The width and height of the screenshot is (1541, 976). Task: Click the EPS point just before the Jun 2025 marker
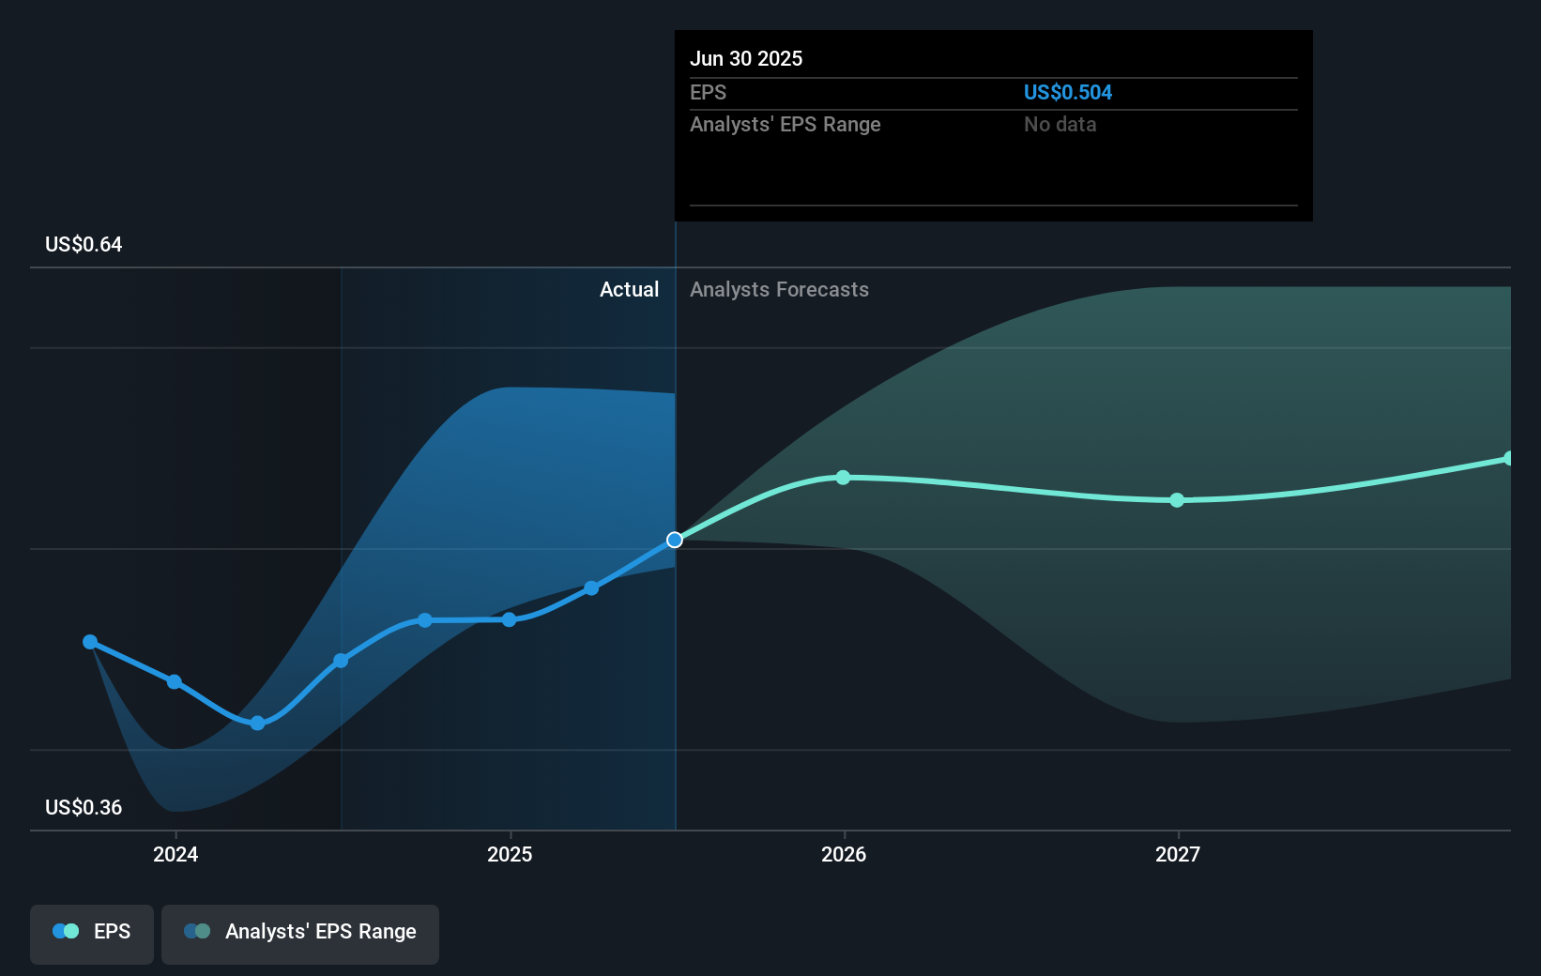(591, 588)
